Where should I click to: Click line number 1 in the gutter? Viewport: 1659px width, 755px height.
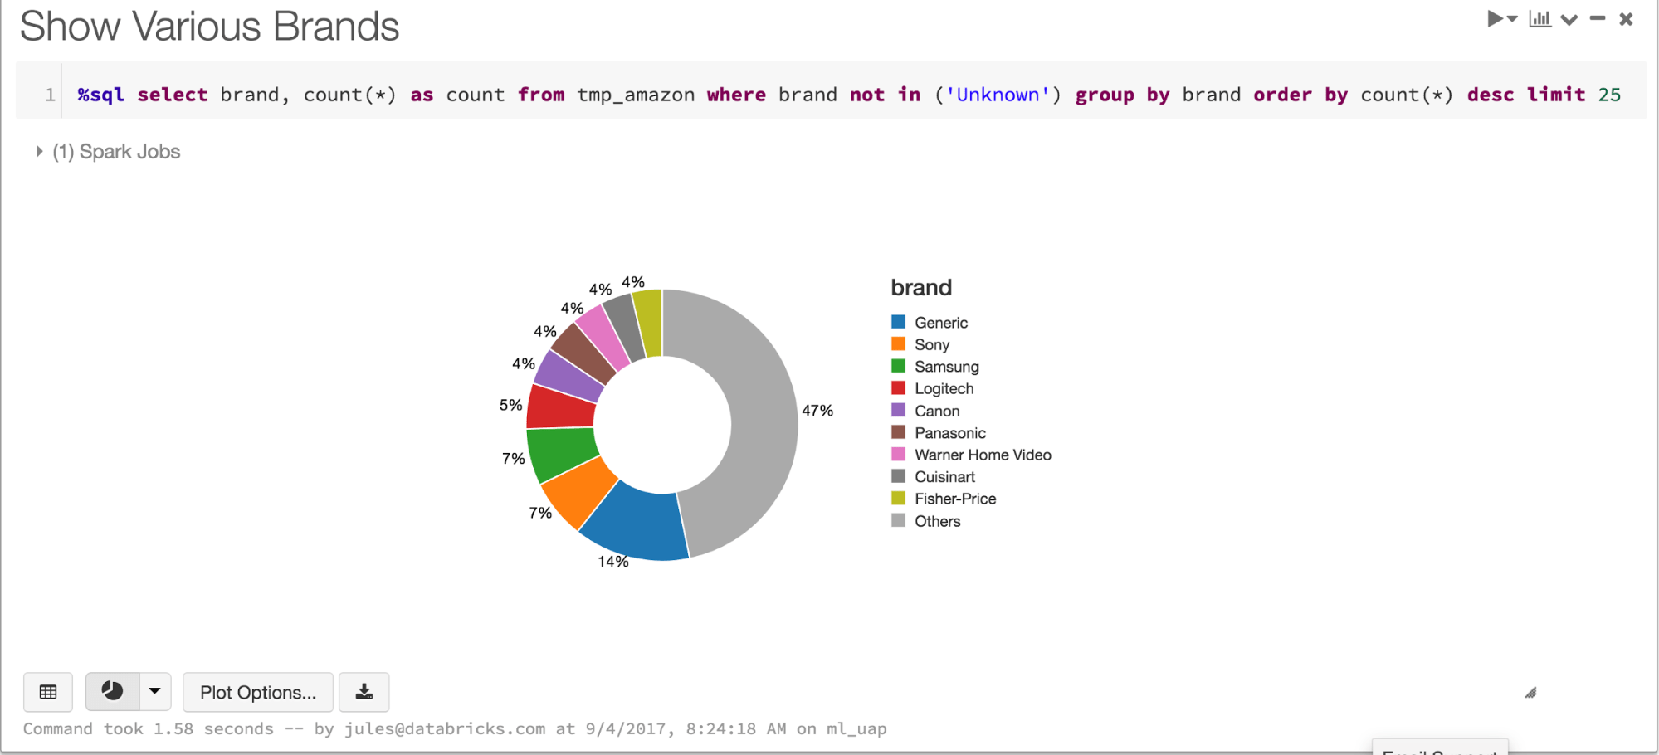click(50, 95)
